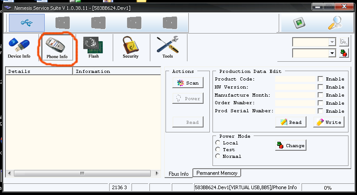Click the magnifying glass scan icon
The image size is (357, 195).
335,23
